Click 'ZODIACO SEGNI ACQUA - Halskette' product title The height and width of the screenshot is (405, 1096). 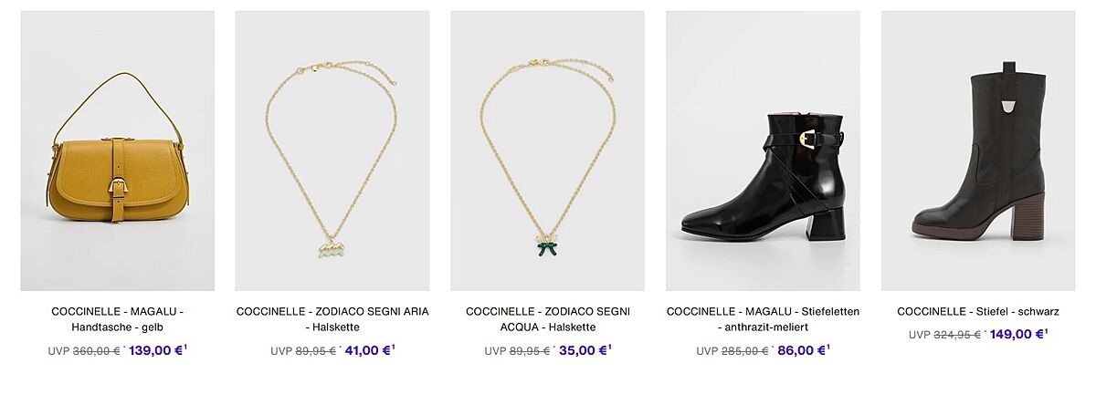(x=547, y=319)
